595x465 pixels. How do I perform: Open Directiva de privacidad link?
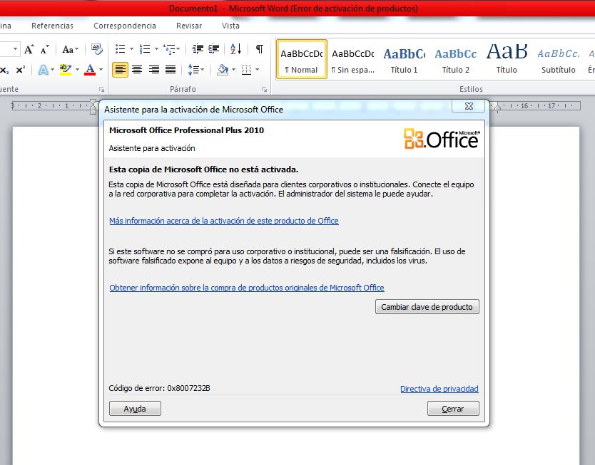tap(439, 389)
